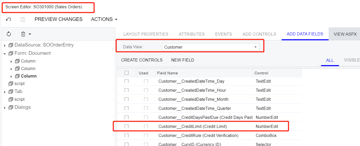Image resolution: width=360 pixels, height=146 pixels.
Task: Click Customer__CreatedDateTime_Quarter field name
Action: click(195, 108)
